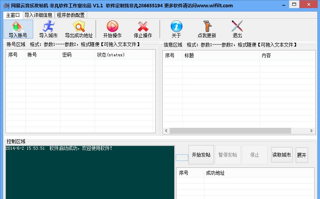
Task: Click the 停止操作 red X icon
Action: click(x=143, y=29)
